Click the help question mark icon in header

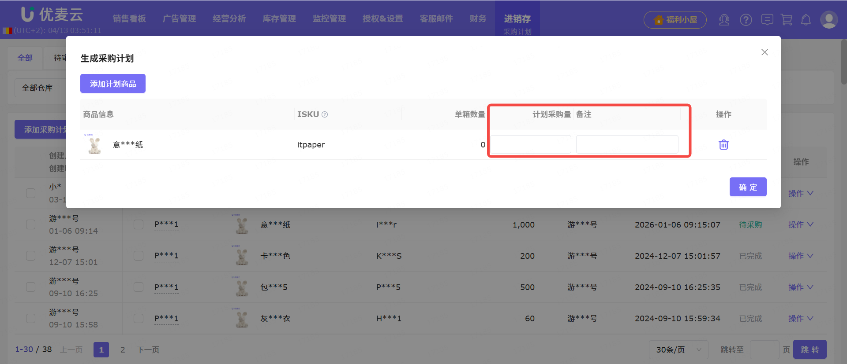746,20
